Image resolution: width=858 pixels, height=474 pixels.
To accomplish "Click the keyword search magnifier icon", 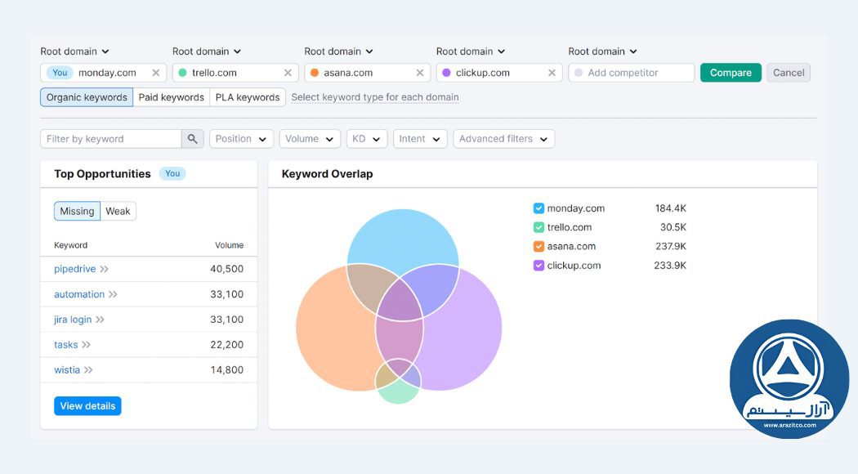I will (x=192, y=138).
